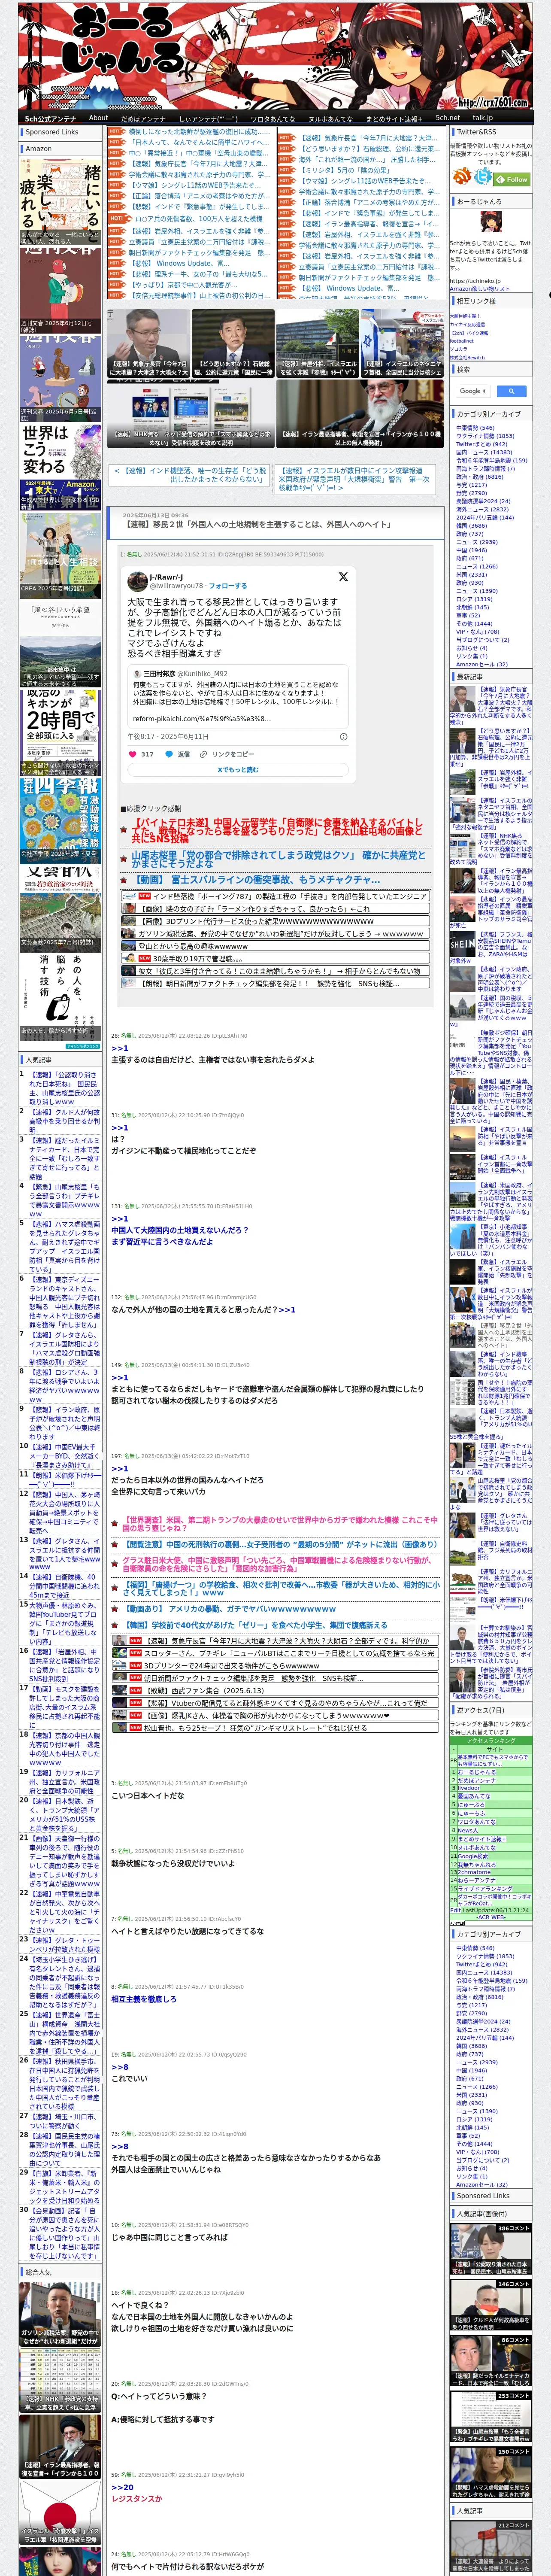Image resolution: width=551 pixels, height=2576 pixels.
Task: Open the 5ch公式アンテナ nav tab
Action: [x=51, y=118]
